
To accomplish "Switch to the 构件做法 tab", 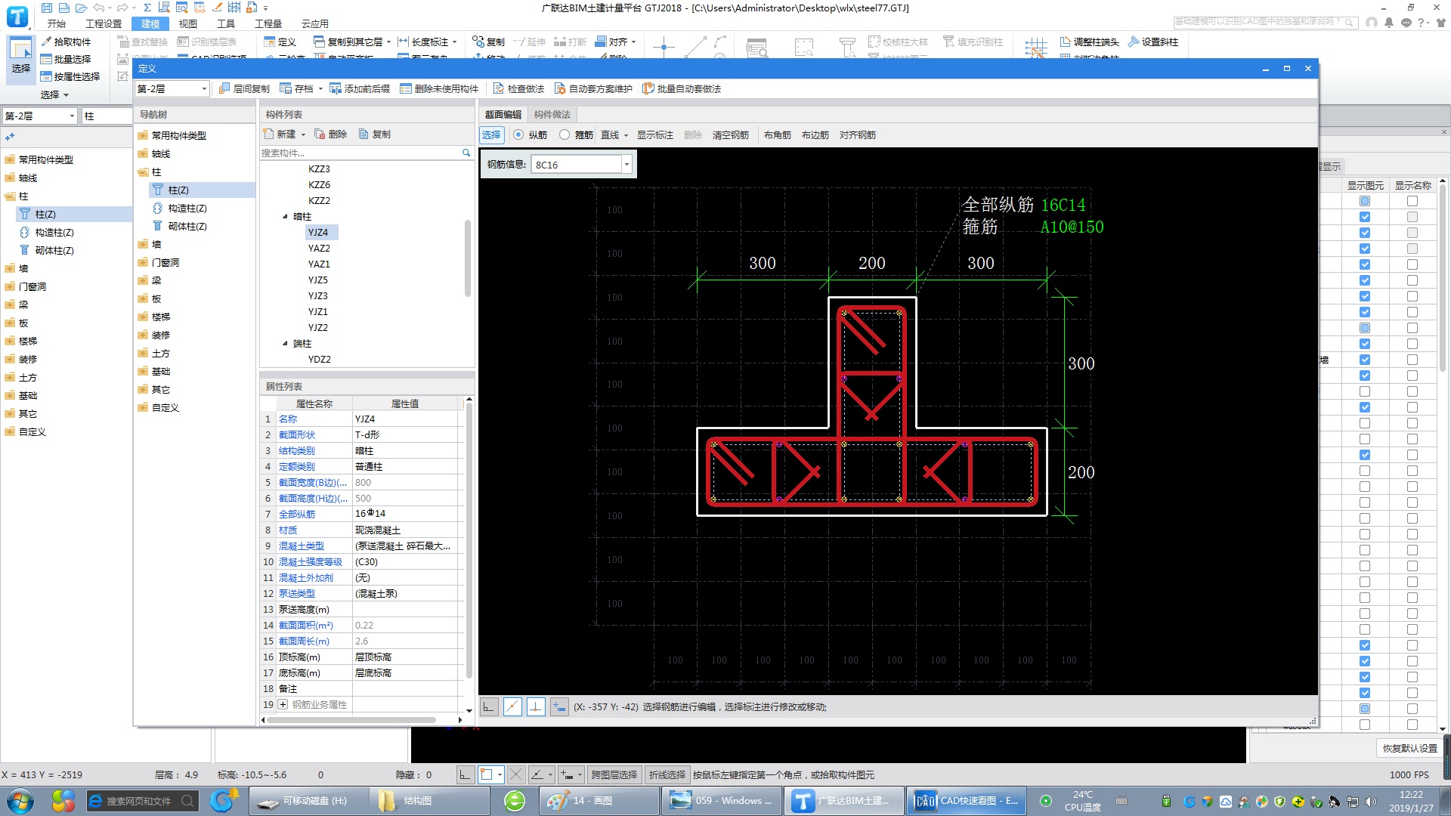I will tap(552, 114).
